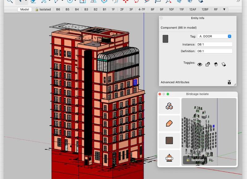Viewport: 247px width, 179px height.
Task: Toggle the eye visibility icon in Entity Info
Action: coord(200,65)
